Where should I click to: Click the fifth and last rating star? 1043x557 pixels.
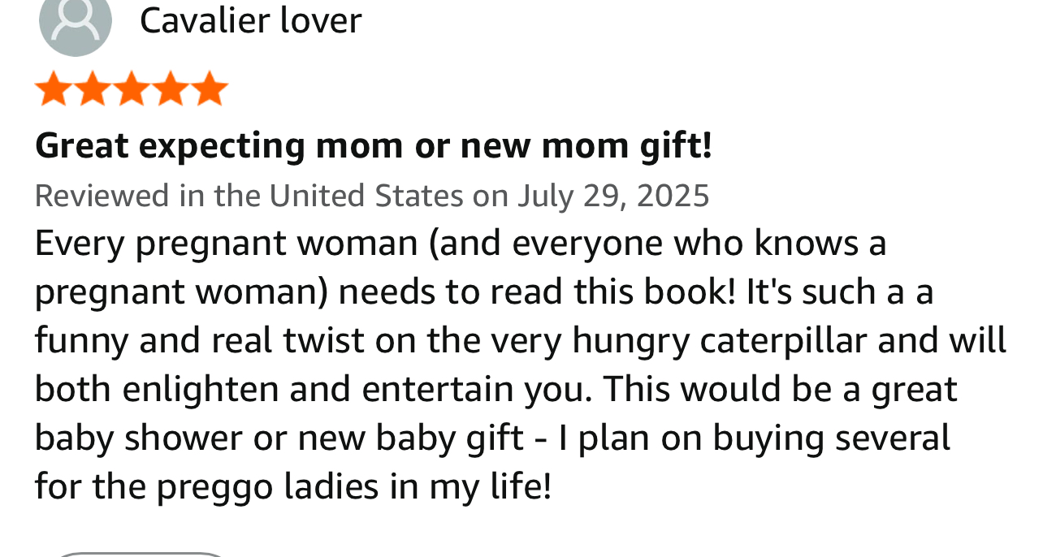click(210, 89)
